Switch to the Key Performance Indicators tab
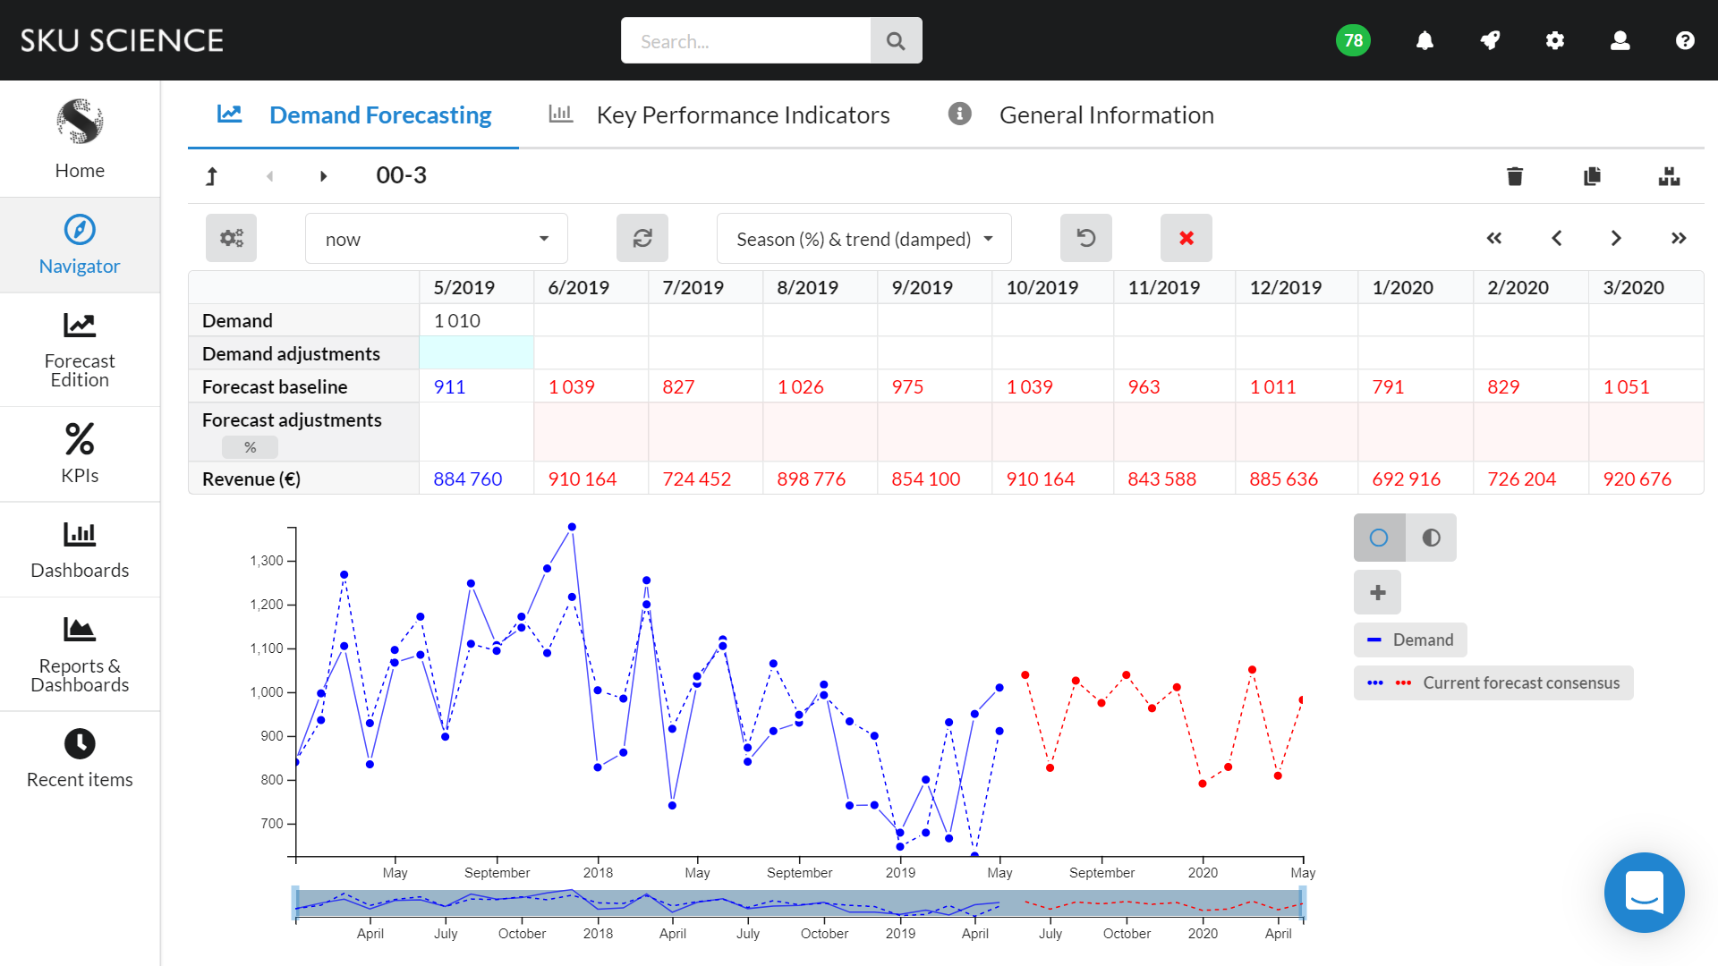 click(743, 114)
